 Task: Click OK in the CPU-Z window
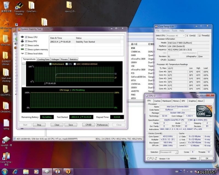tap(207, 158)
